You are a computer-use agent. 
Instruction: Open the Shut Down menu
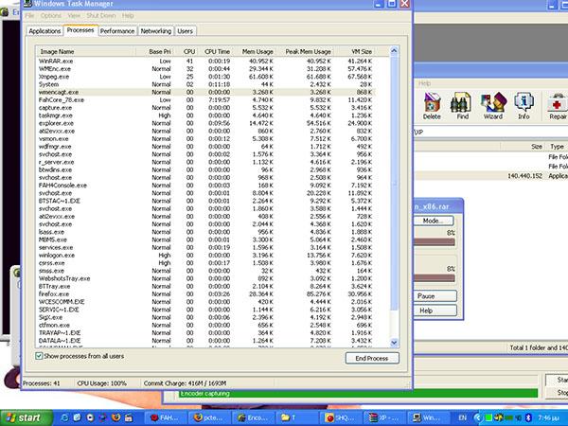(101, 15)
